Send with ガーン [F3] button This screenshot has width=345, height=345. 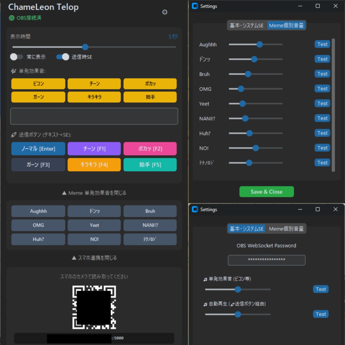pos(38,164)
